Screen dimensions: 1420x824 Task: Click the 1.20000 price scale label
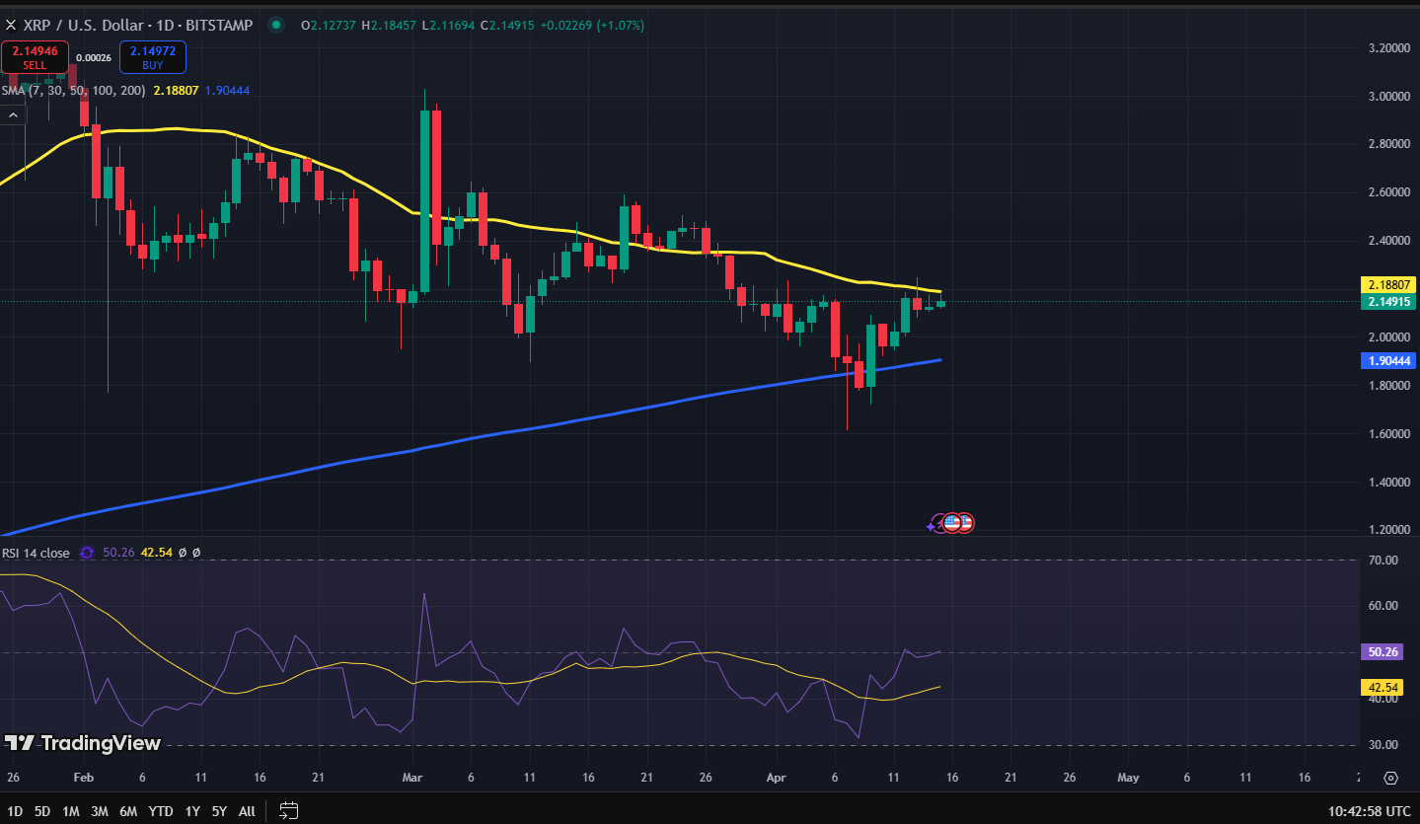(1387, 529)
